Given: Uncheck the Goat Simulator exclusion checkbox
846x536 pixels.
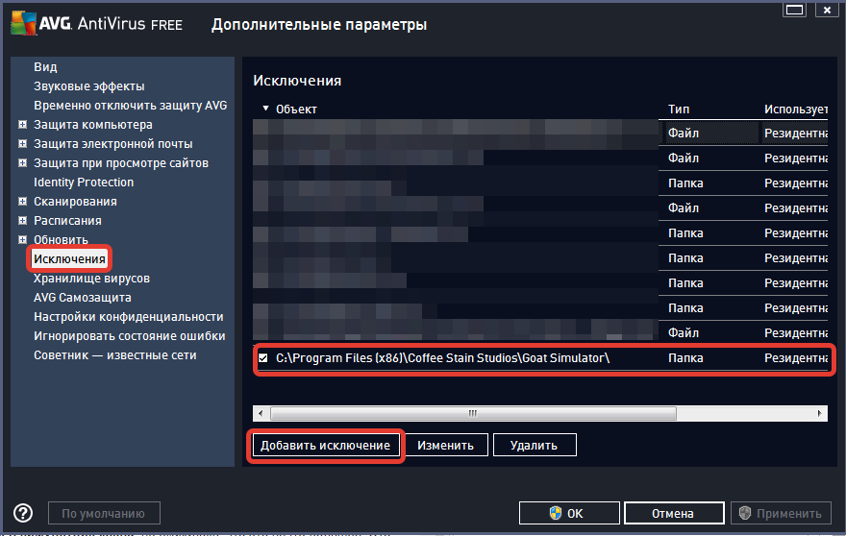Looking at the screenshot, I should coord(263,358).
